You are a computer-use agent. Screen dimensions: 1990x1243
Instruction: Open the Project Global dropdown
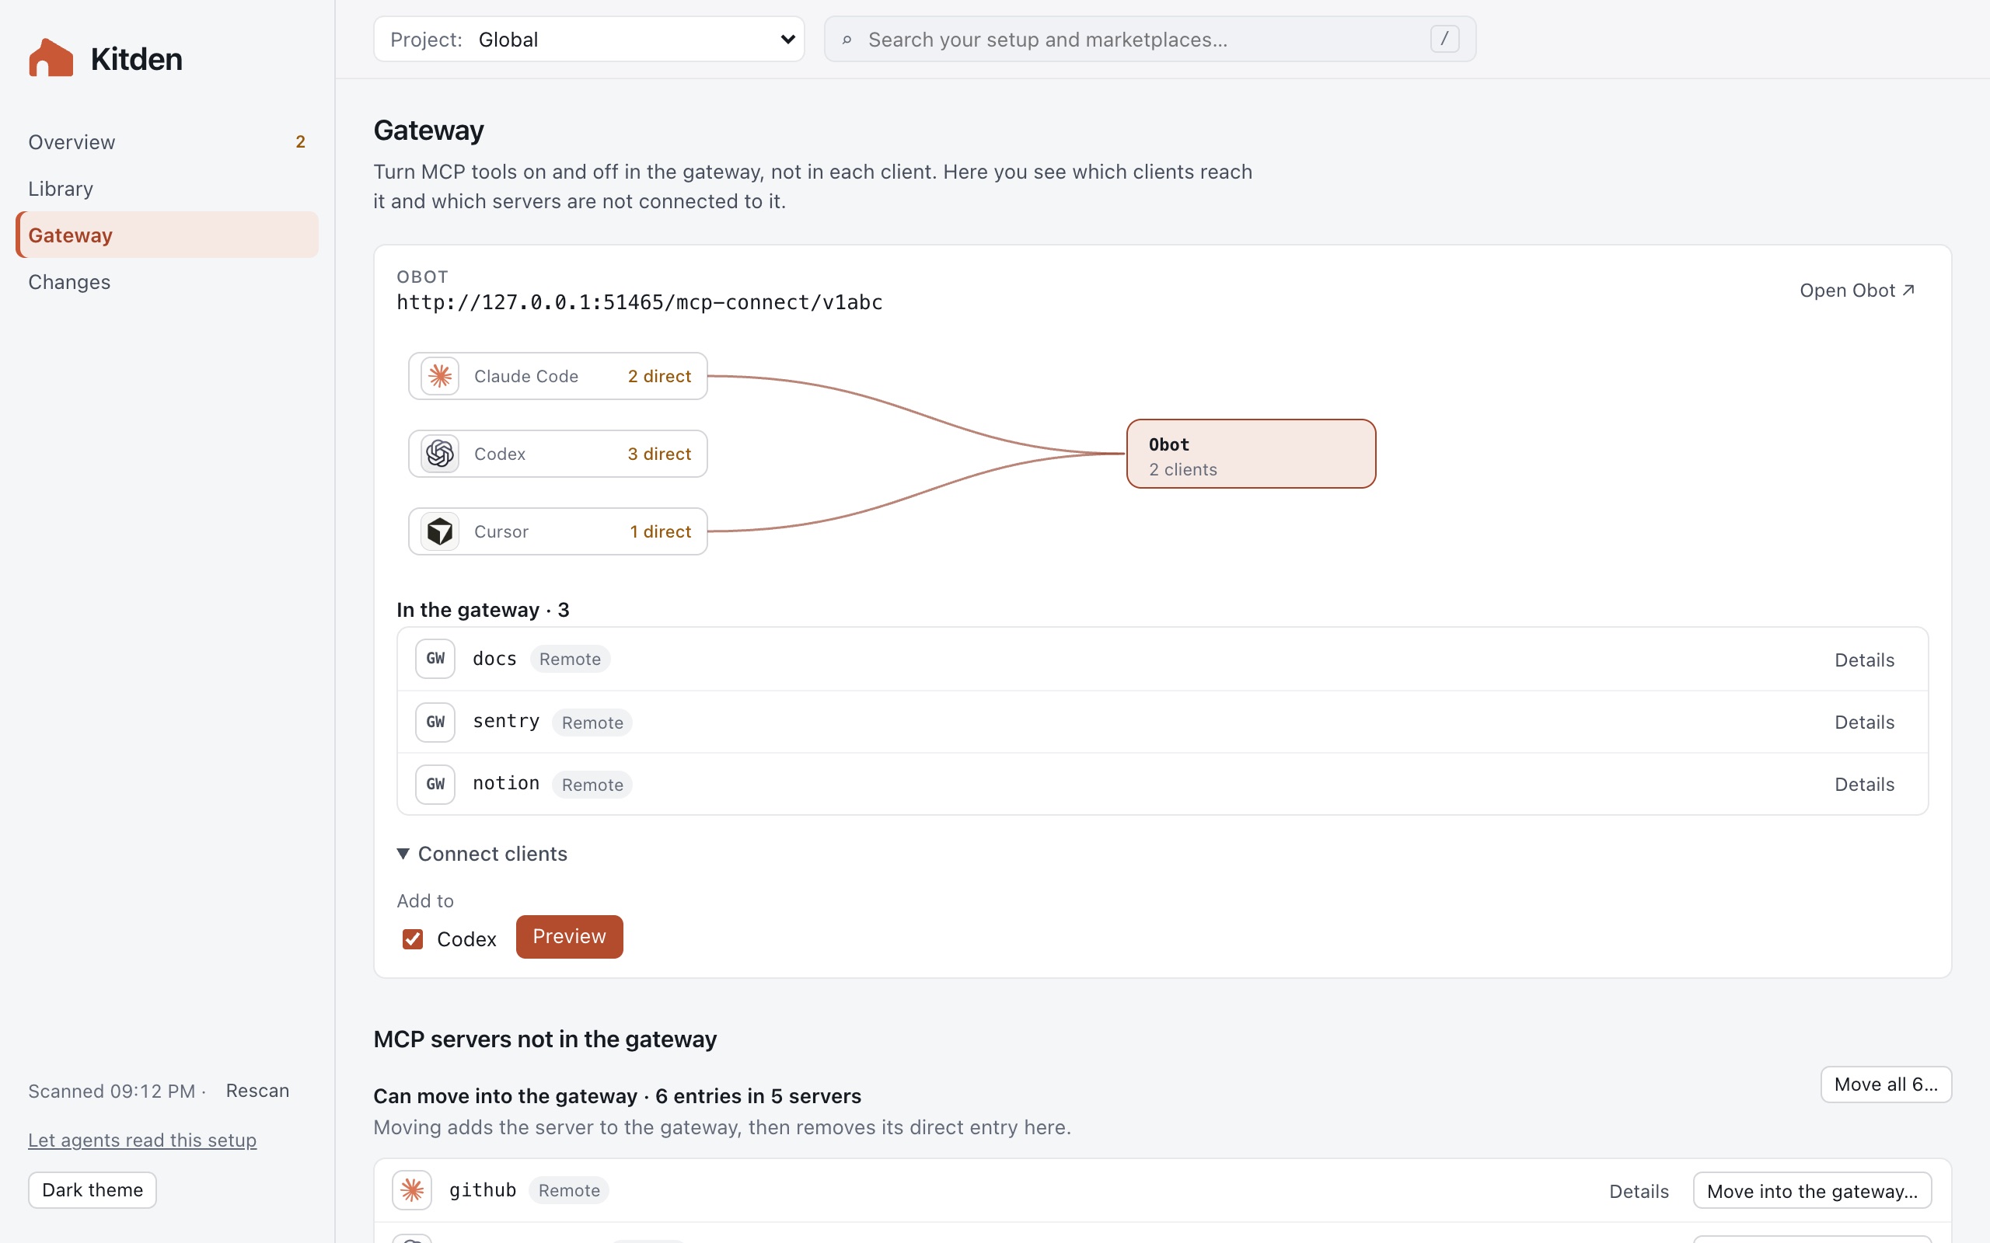point(588,39)
